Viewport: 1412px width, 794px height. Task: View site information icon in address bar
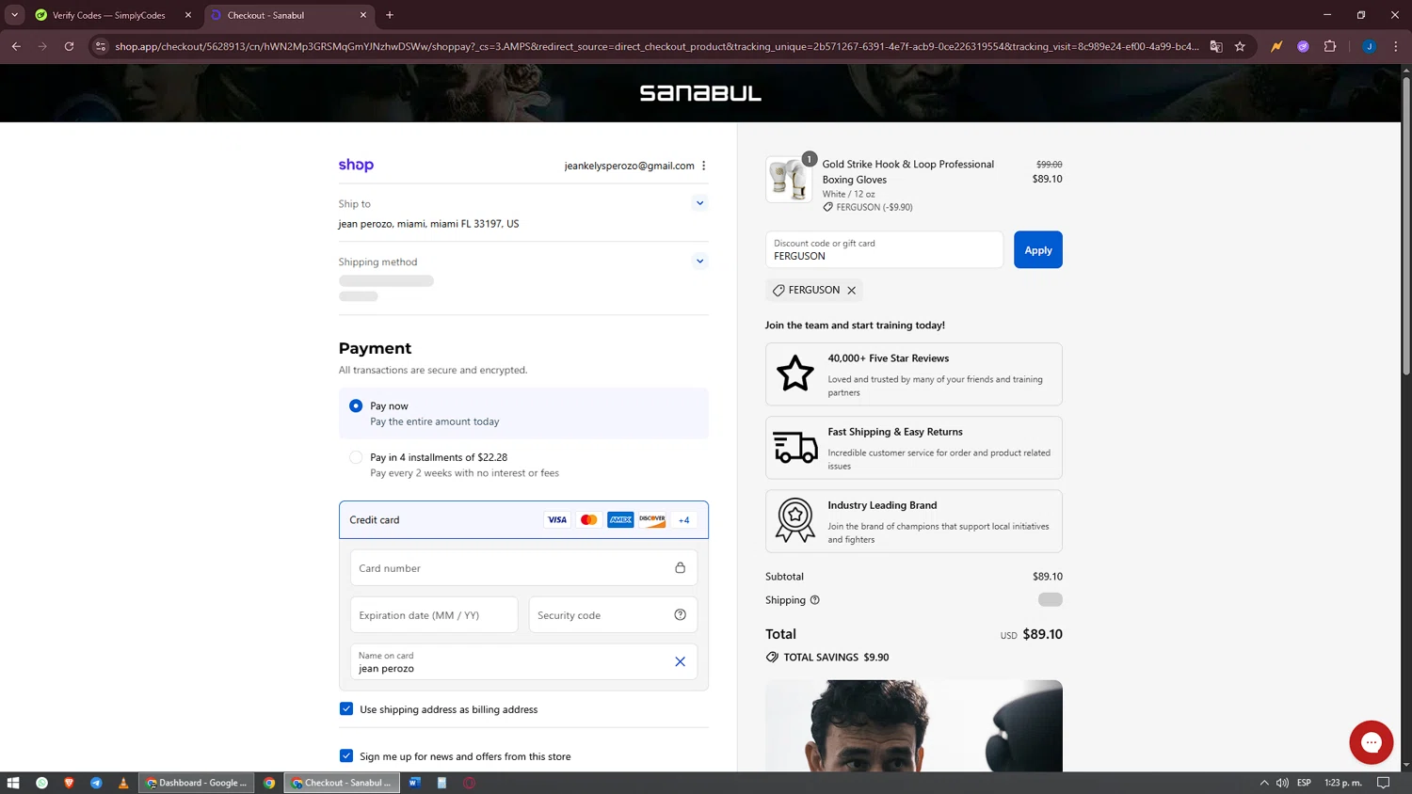101,46
